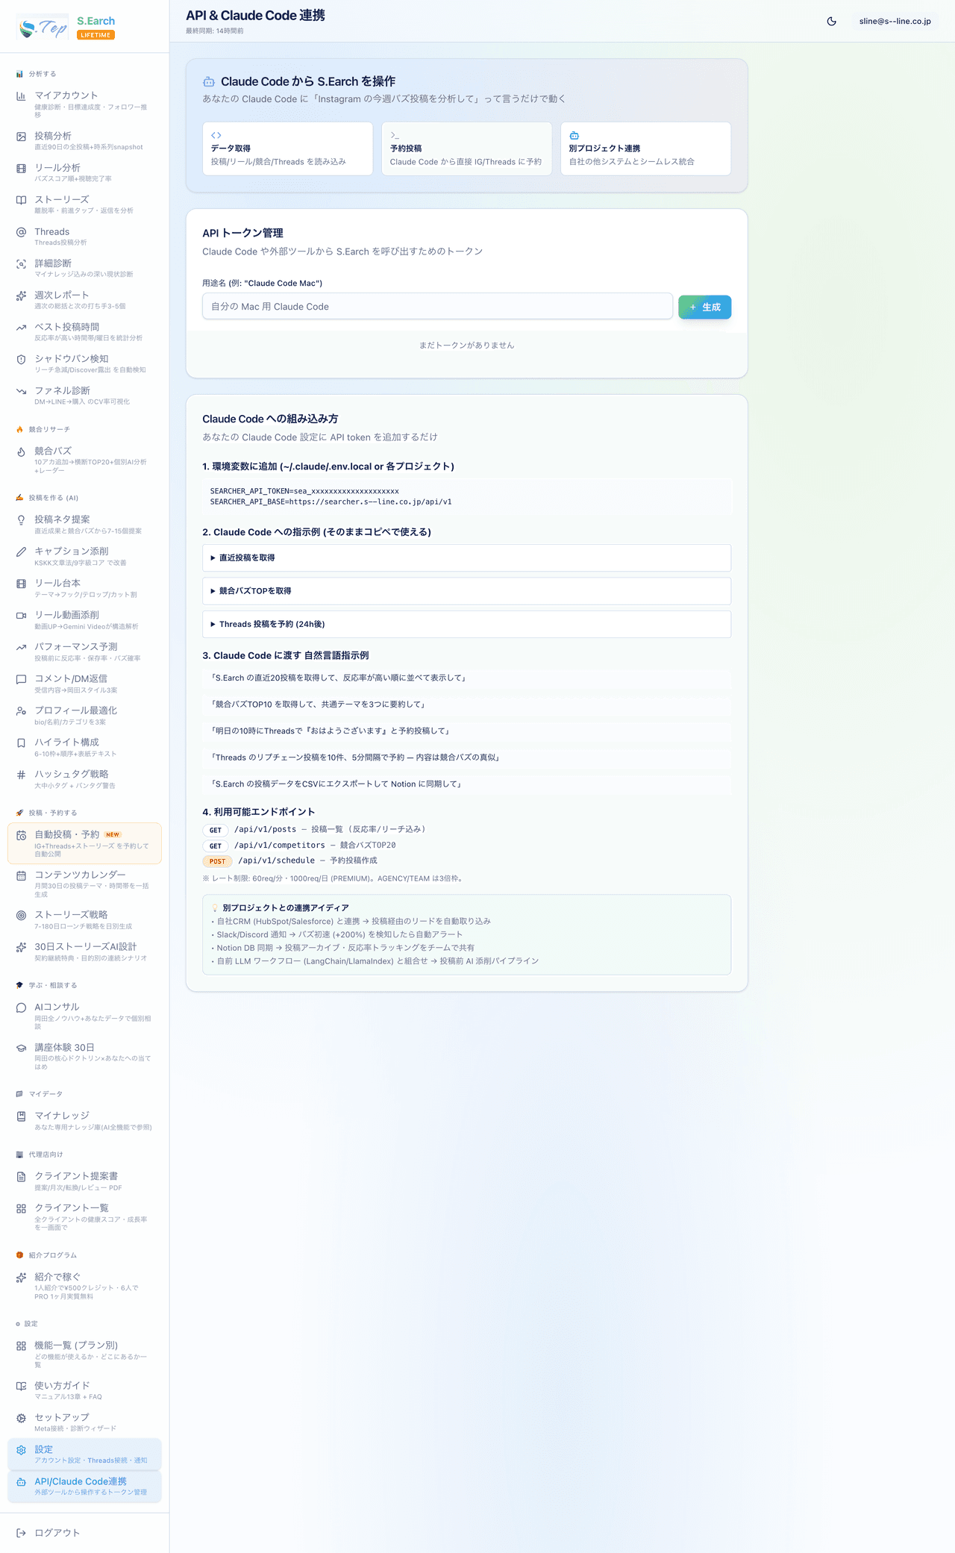This screenshot has height=1553, width=955.
Task: Open 機能一覧 (プラン別) sidebar item
Action: [x=84, y=1354]
